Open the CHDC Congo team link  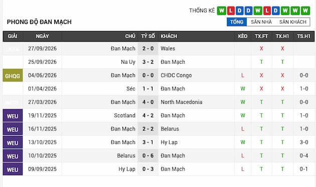[x=176, y=75]
